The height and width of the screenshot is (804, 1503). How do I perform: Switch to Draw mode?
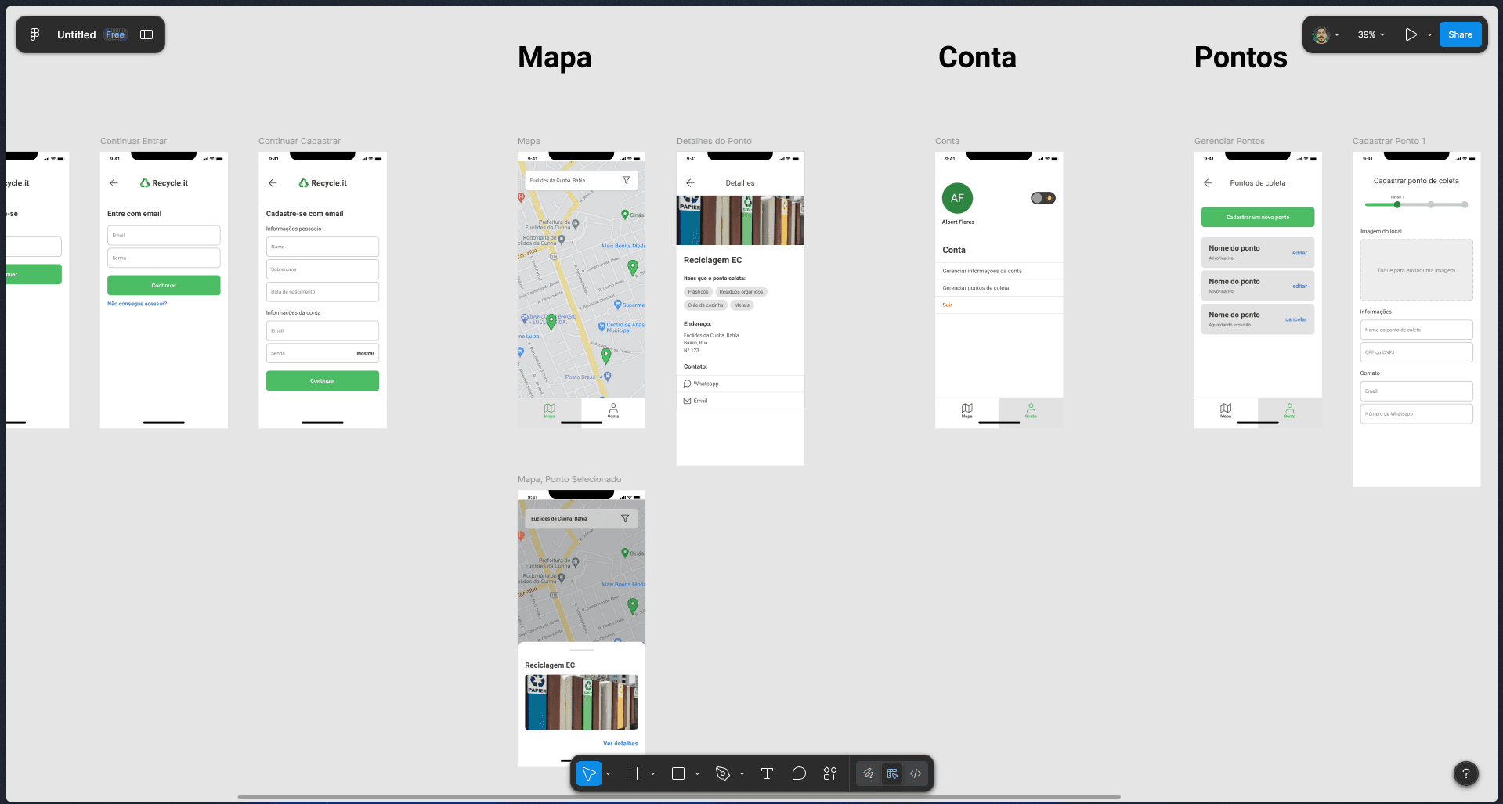(869, 773)
